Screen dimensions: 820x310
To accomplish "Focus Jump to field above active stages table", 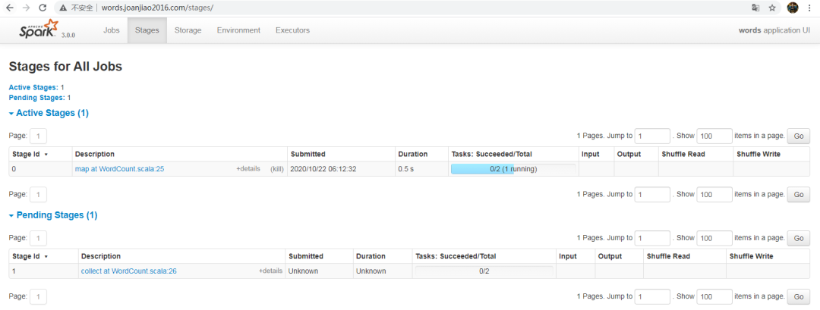I will tap(652, 136).
